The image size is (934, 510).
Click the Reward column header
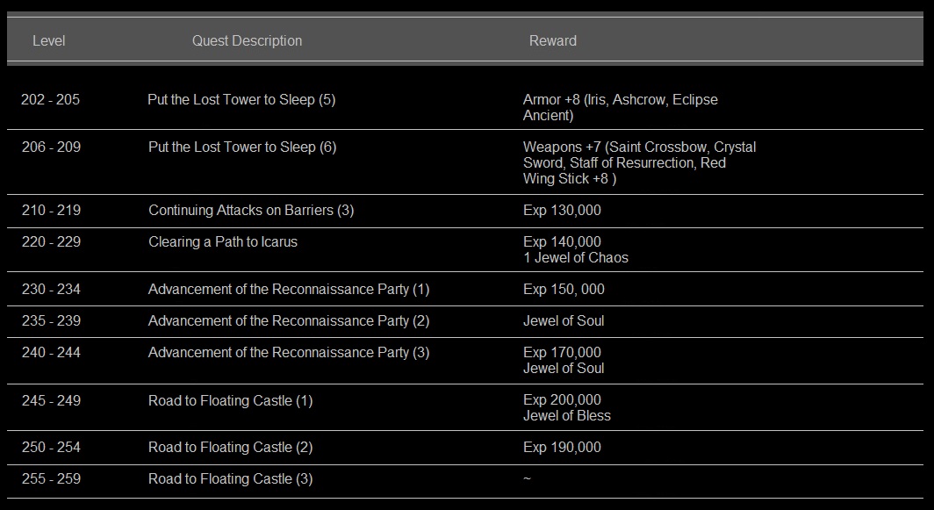552,40
